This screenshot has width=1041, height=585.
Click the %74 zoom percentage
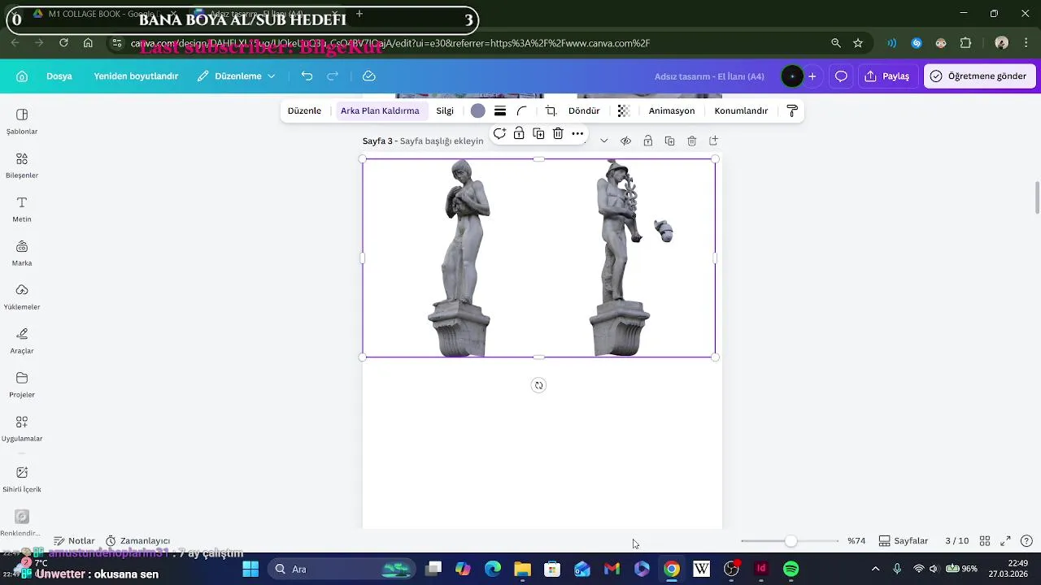(x=856, y=540)
